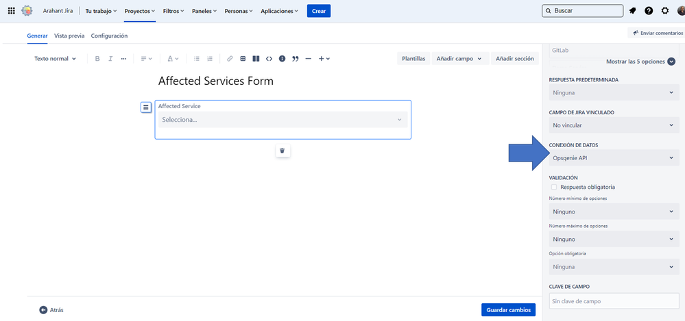The height and width of the screenshot is (321, 685).
Task: Delete the Affected Service field with trash icon
Action: pyautogui.click(x=283, y=151)
